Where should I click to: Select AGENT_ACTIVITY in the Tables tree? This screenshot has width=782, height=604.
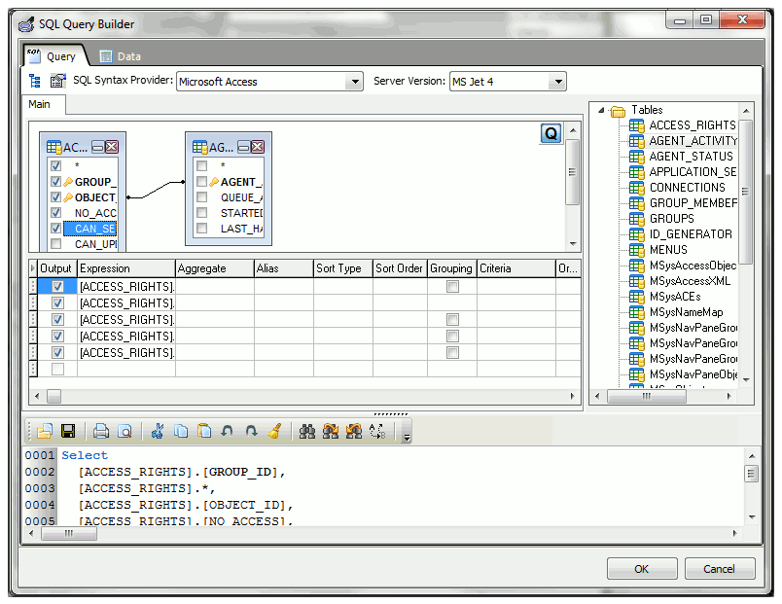point(693,141)
